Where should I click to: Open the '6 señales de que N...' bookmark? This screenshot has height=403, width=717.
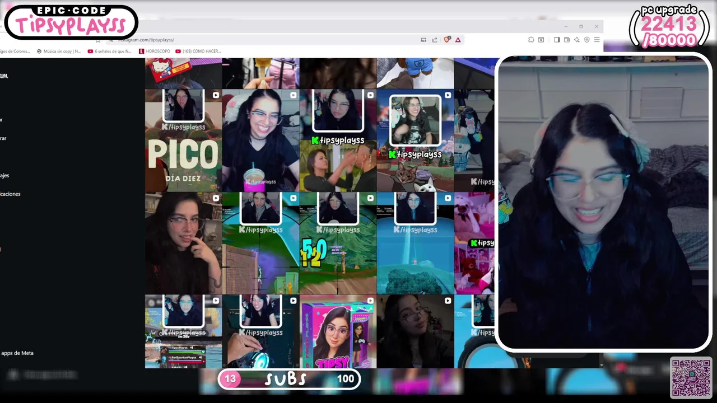(x=109, y=51)
